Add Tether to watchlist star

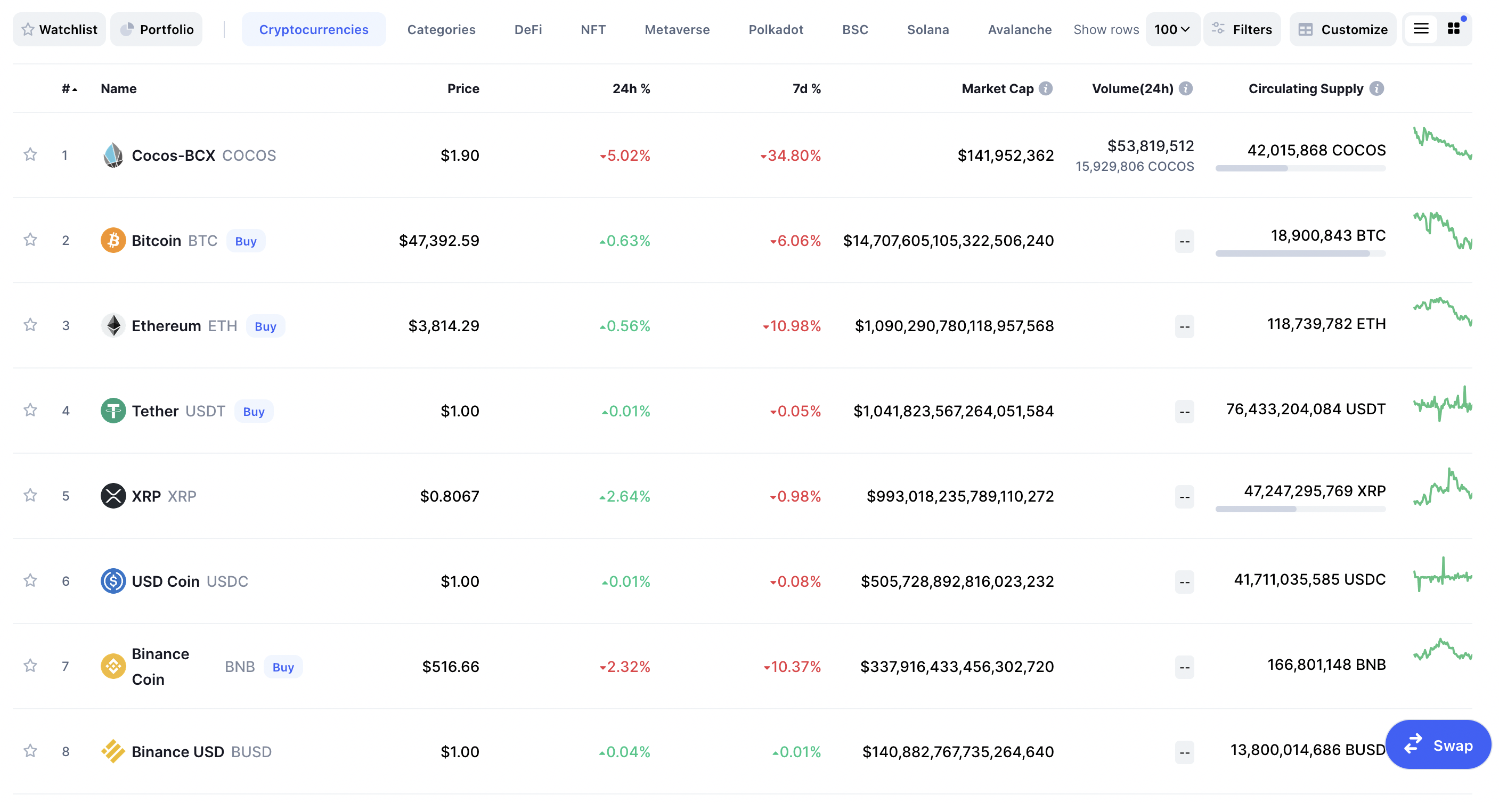tap(30, 410)
